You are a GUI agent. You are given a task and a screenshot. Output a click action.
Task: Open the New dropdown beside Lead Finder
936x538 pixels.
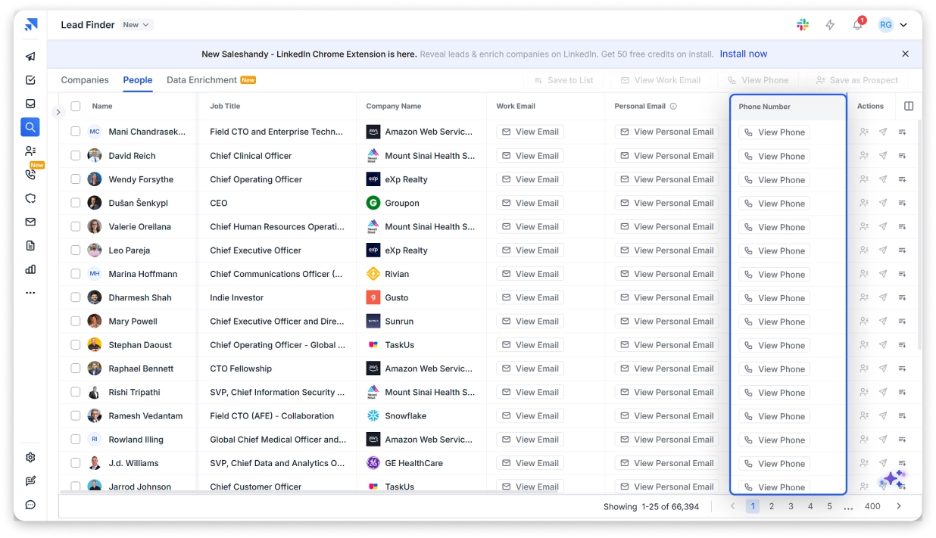coord(136,25)
